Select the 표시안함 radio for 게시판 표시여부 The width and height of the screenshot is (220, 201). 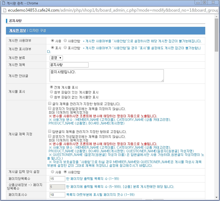click(x=65, y=48)
